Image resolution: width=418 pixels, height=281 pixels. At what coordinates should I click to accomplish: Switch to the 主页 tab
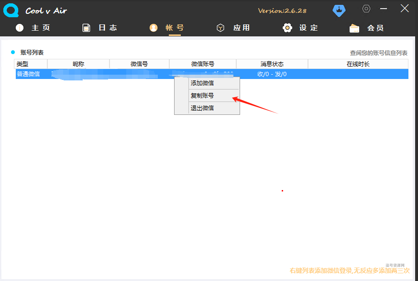point(41,28)
